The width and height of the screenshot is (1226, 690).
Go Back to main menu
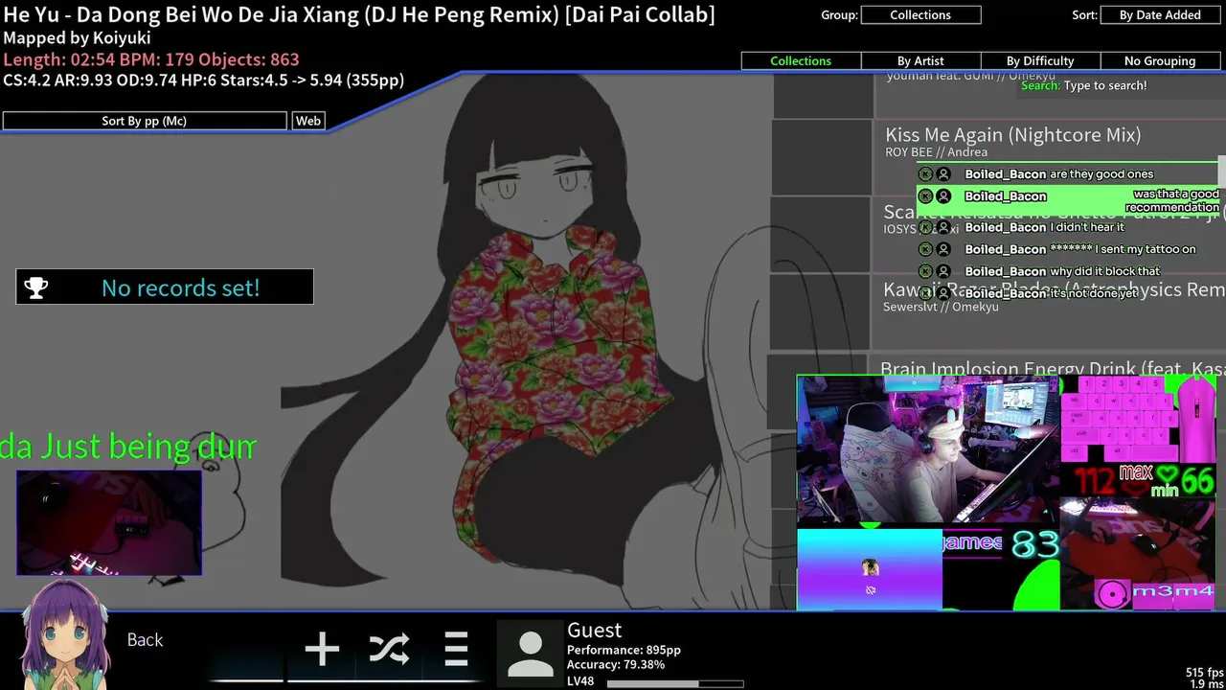pyautogui.click(x=146, y=640)
